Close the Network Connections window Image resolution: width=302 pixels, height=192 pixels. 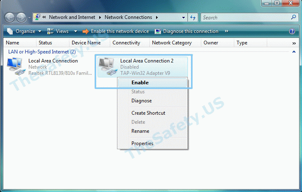(290, 3)
